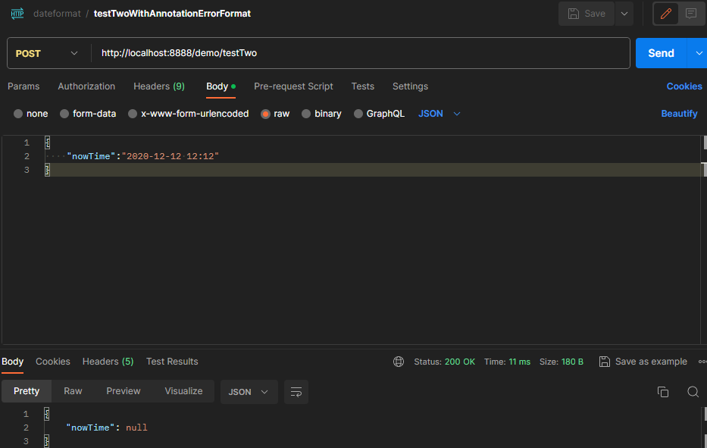707x448 pixels.
Task: Search the response with the magnifier icon
Action: point(693,392)
